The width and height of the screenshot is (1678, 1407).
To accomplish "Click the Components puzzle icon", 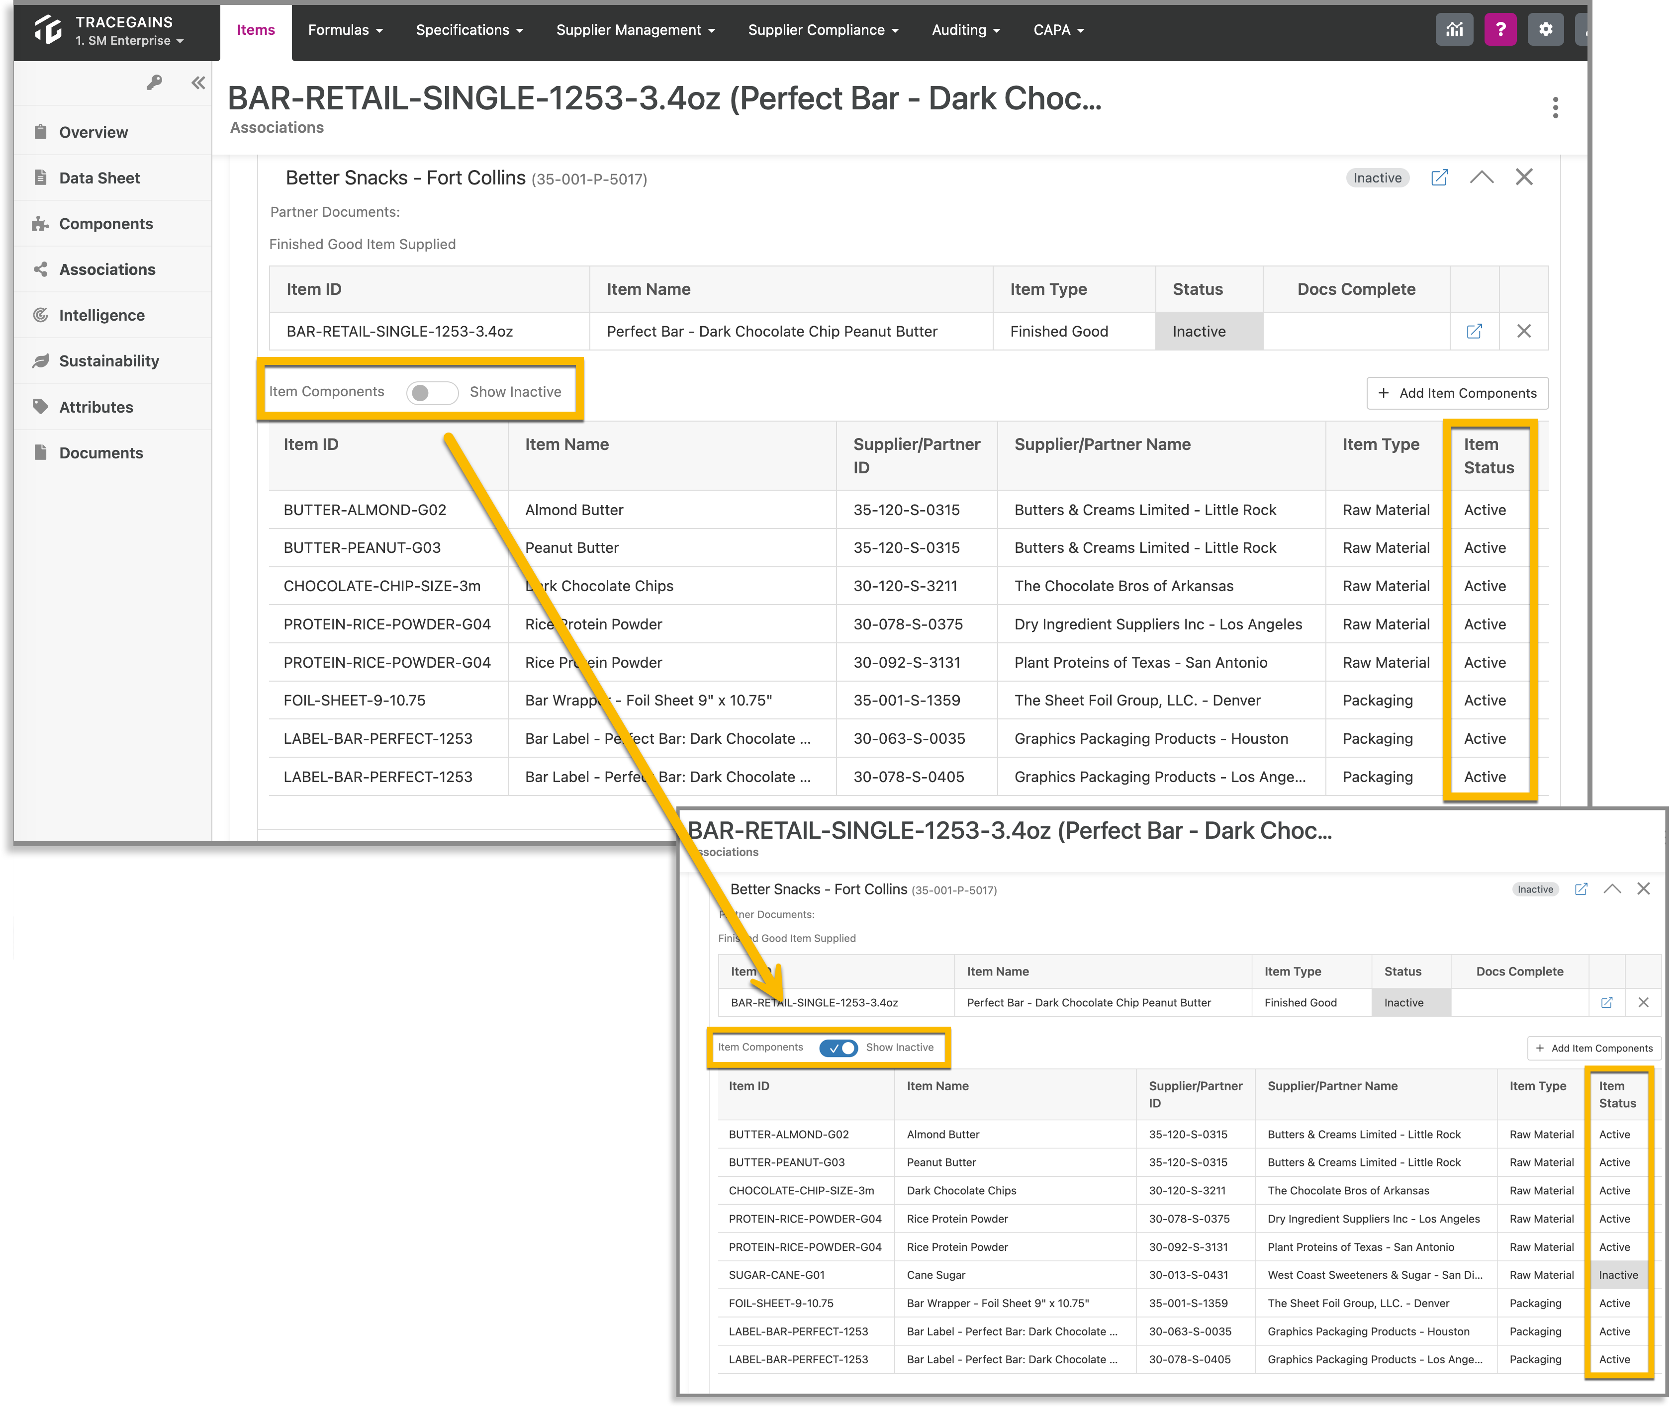I will 40,224.
